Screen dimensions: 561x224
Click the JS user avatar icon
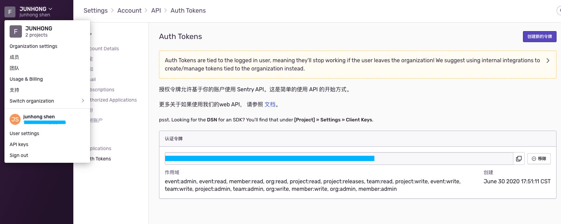click(15, 119)
